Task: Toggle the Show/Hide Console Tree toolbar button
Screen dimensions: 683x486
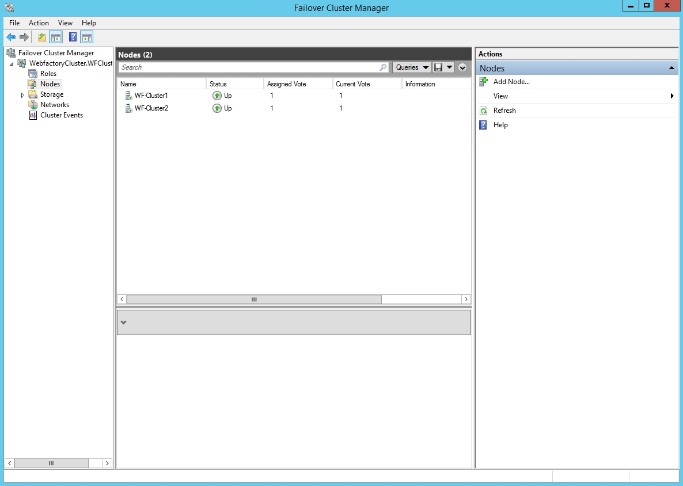Action: coord(56,37)
